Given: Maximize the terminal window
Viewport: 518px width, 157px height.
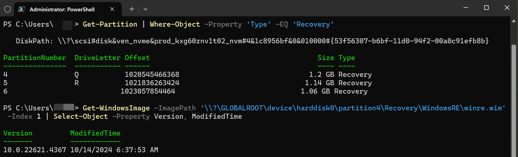Looking at the screenshot, I should (x=486, y=8).
